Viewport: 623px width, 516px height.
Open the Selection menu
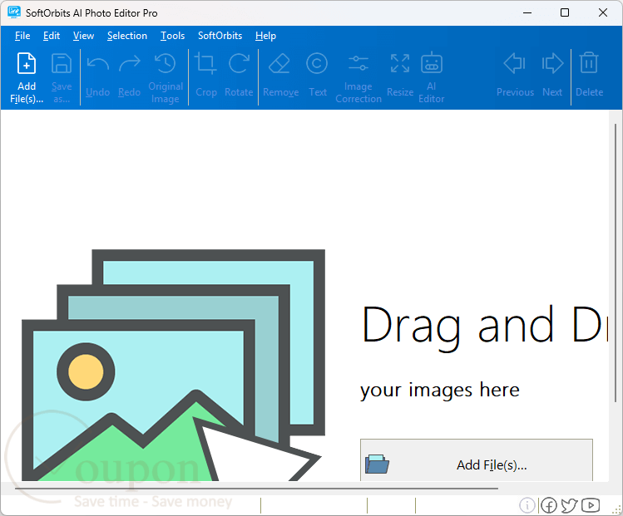click(126, 36)
